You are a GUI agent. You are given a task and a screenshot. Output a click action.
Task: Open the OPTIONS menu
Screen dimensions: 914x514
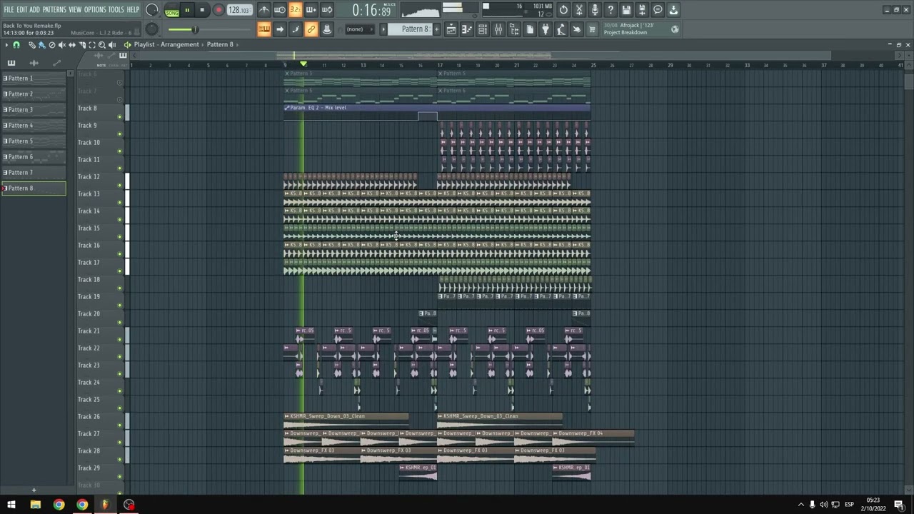point(95,10)
